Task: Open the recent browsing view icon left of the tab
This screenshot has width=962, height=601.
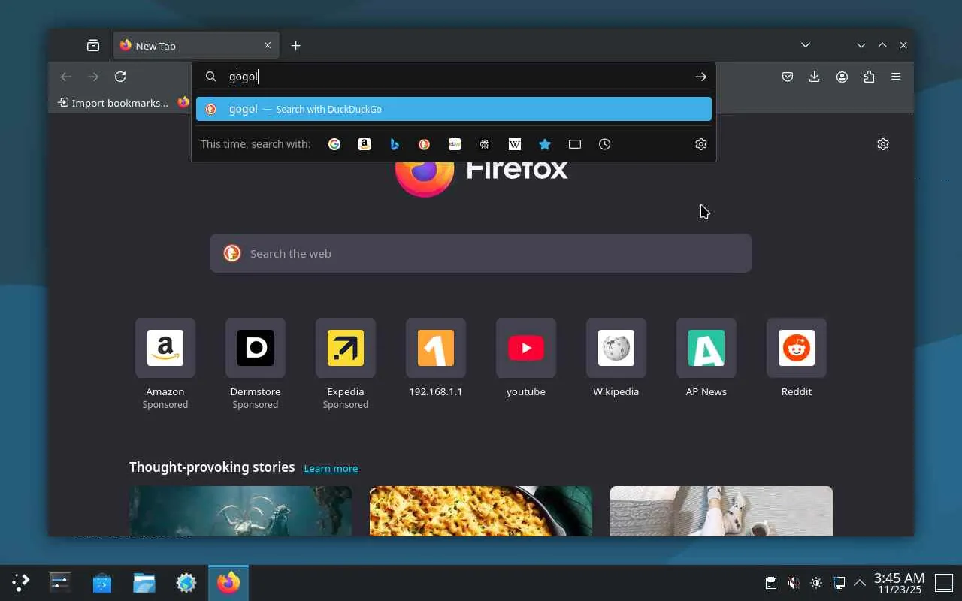Action: point(93,46)
